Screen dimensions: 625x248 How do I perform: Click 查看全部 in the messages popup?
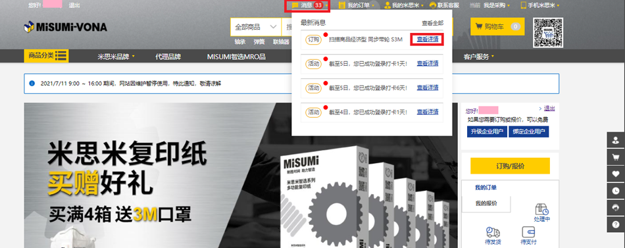(432, 23)
